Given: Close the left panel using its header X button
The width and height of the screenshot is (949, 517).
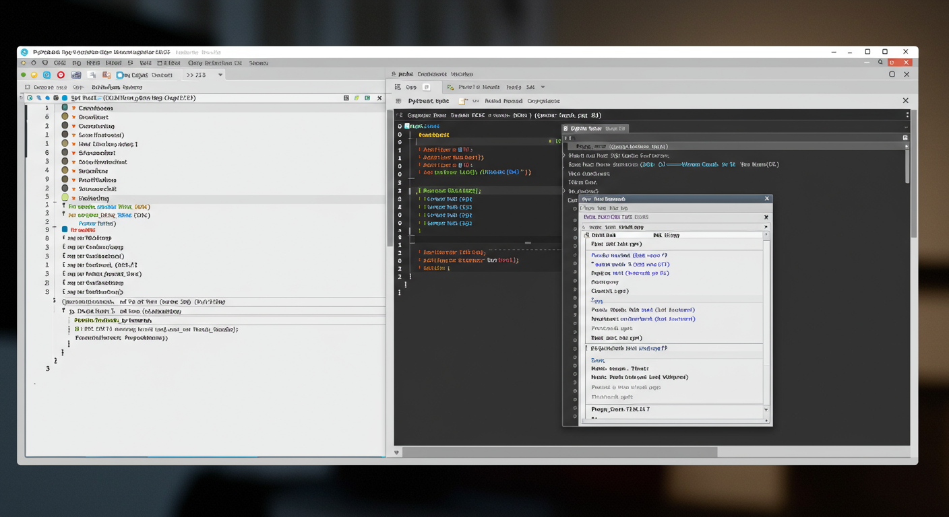Looking at the screenshot, I should (379, 98).
